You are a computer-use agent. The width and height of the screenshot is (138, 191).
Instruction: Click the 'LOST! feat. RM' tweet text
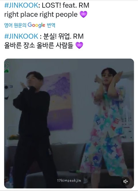pyautogui.click(x=66, y=5)
